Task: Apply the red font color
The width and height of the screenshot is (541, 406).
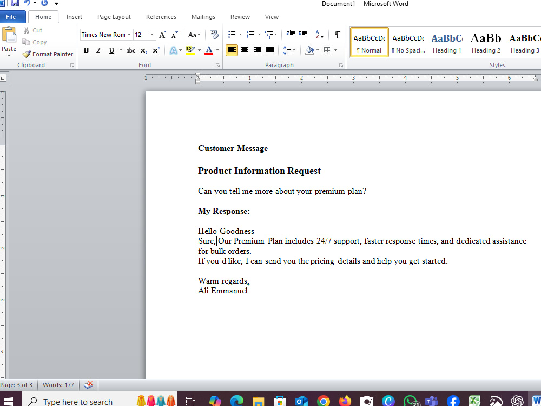Action: coord(209,51)
